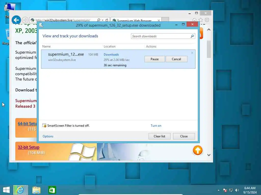Click the orange back-to-top arrow button
261x195 pixels.
point(198,150)
